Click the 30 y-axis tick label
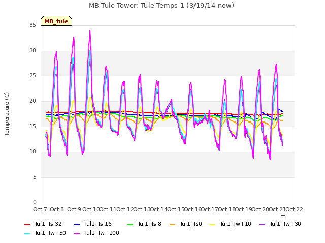 32,51
